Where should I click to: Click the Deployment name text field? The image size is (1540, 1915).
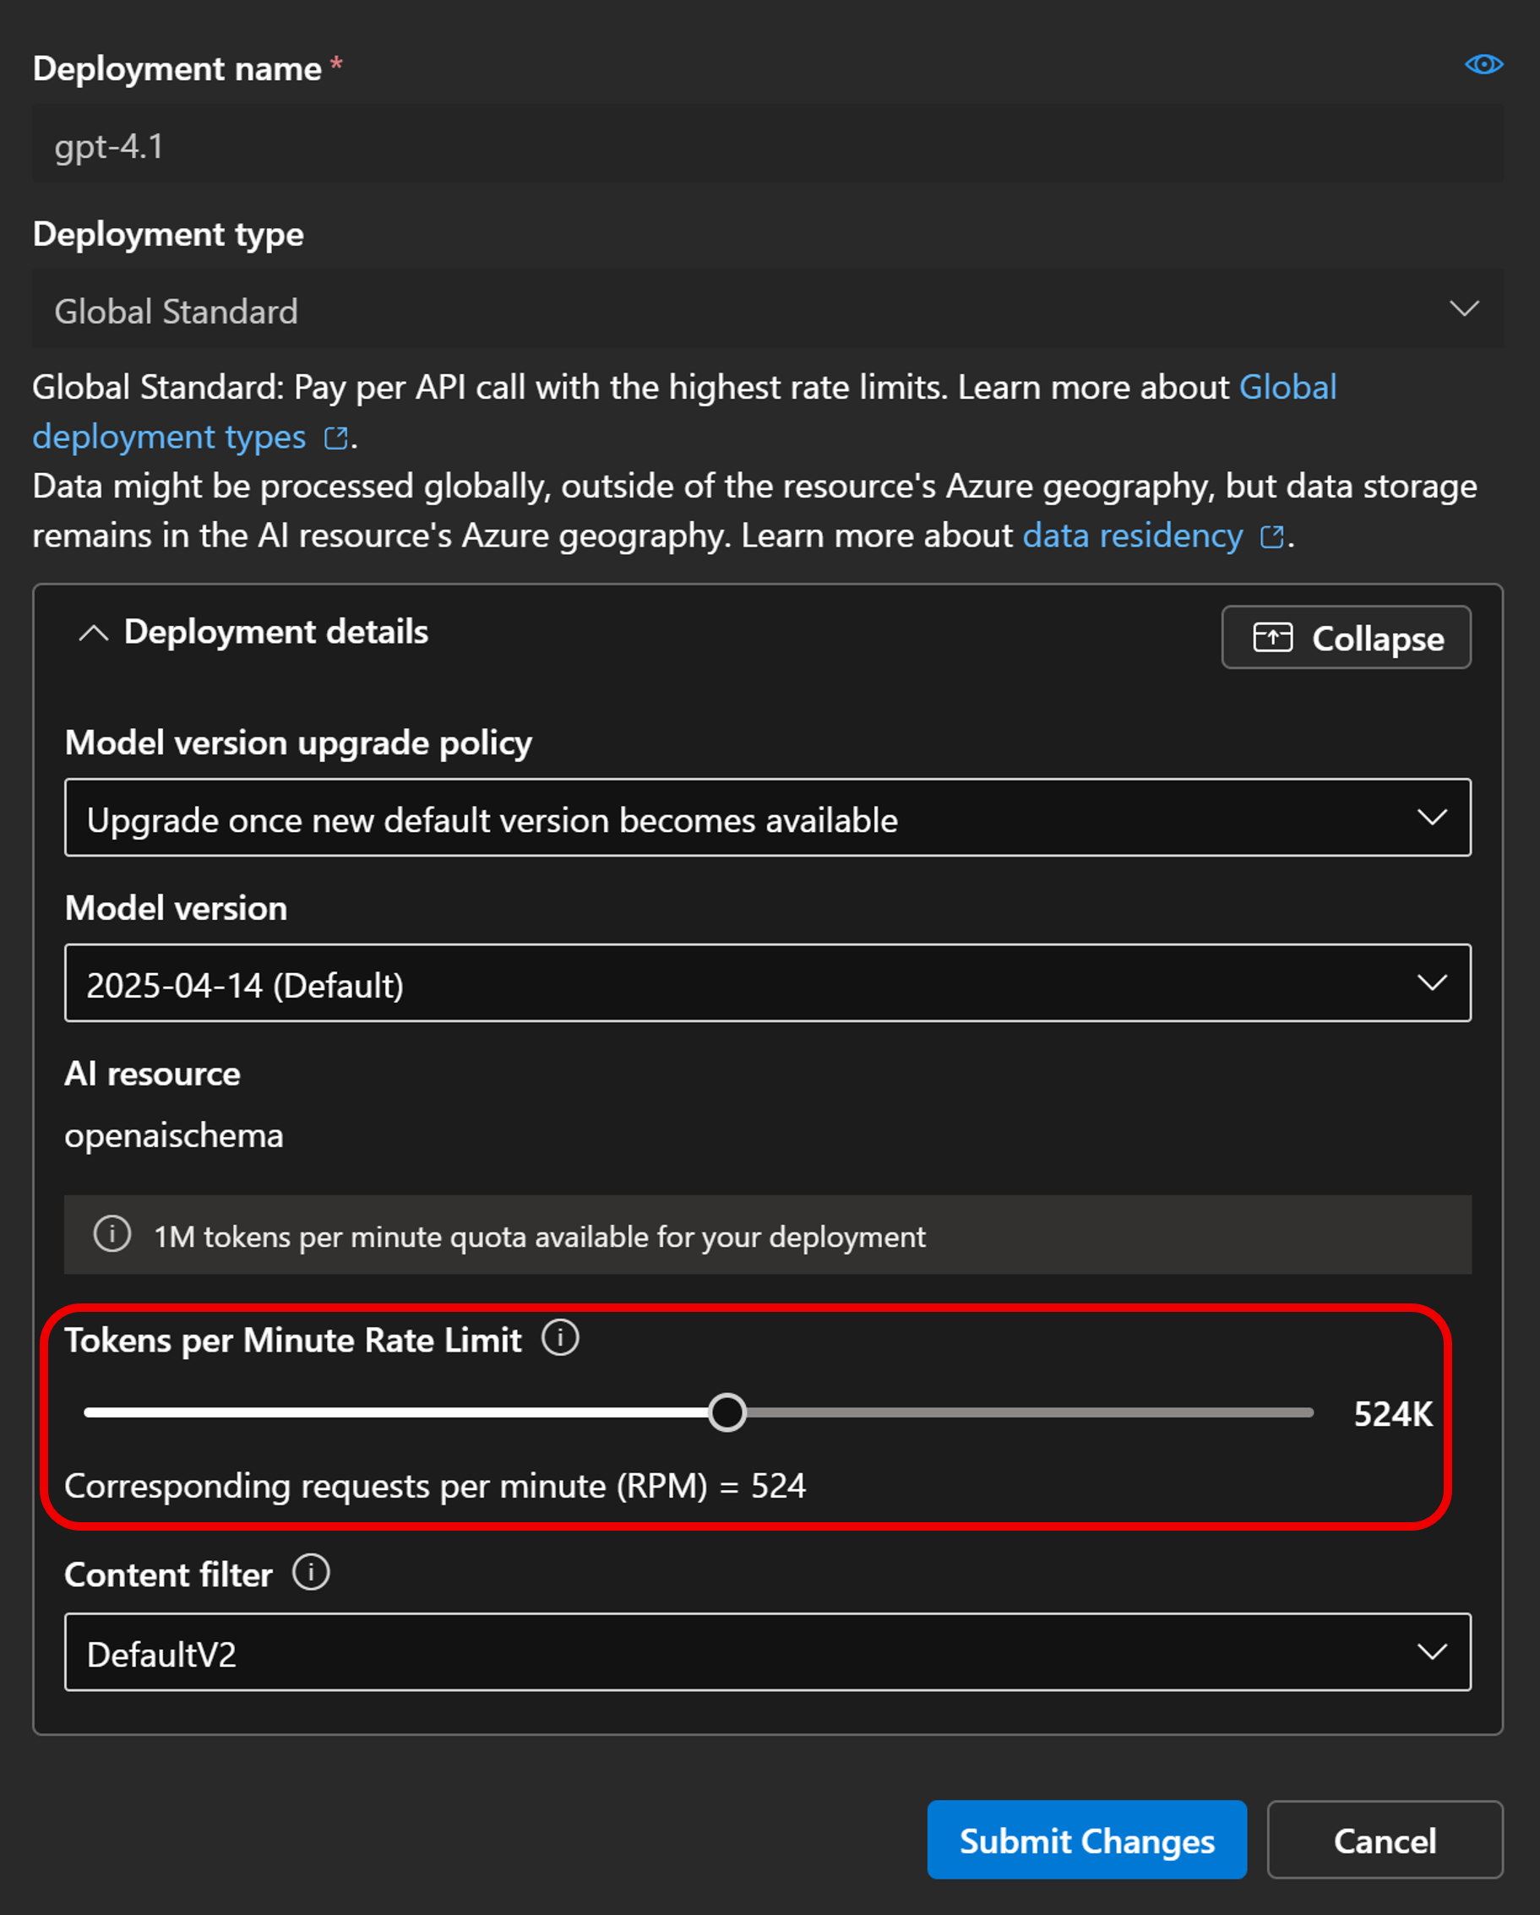click(x=767, y=145)
